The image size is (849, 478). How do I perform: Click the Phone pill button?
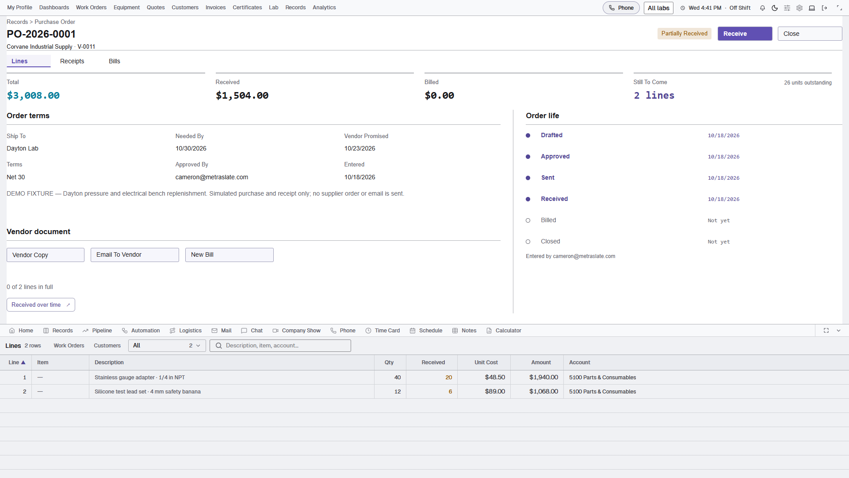pos(621,8)
